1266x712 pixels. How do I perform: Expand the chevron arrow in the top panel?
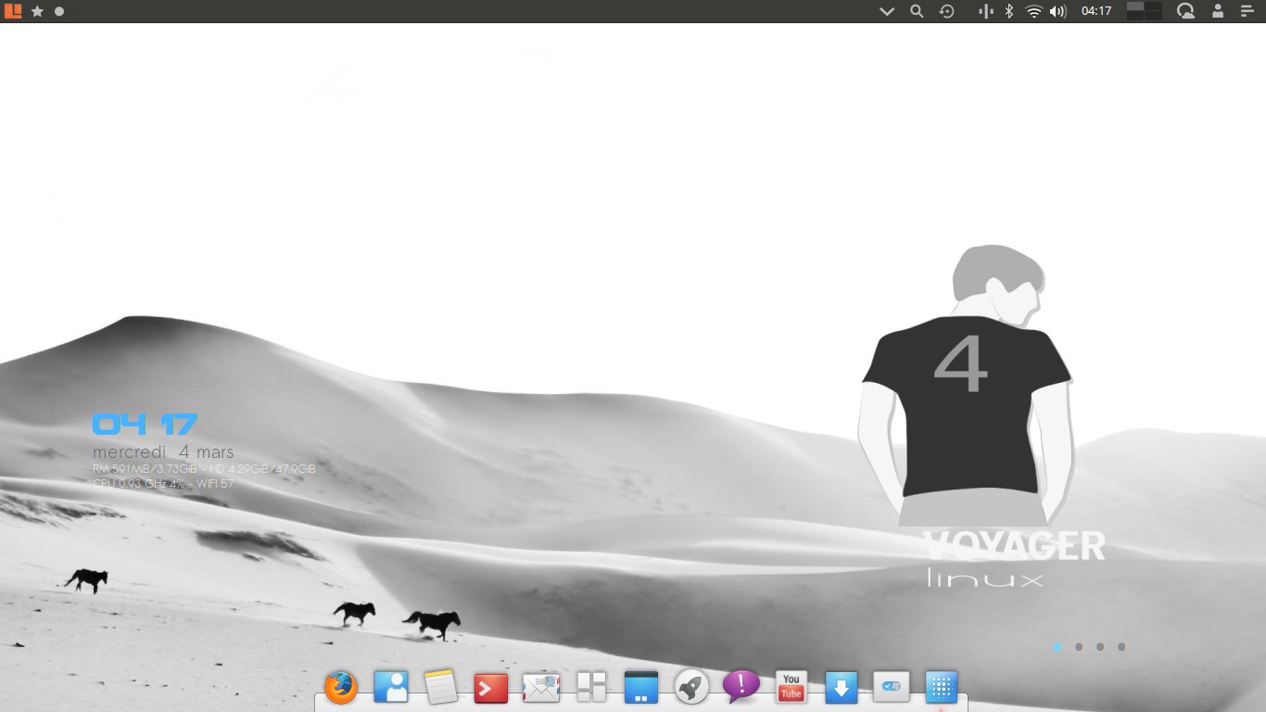point(887,11)
